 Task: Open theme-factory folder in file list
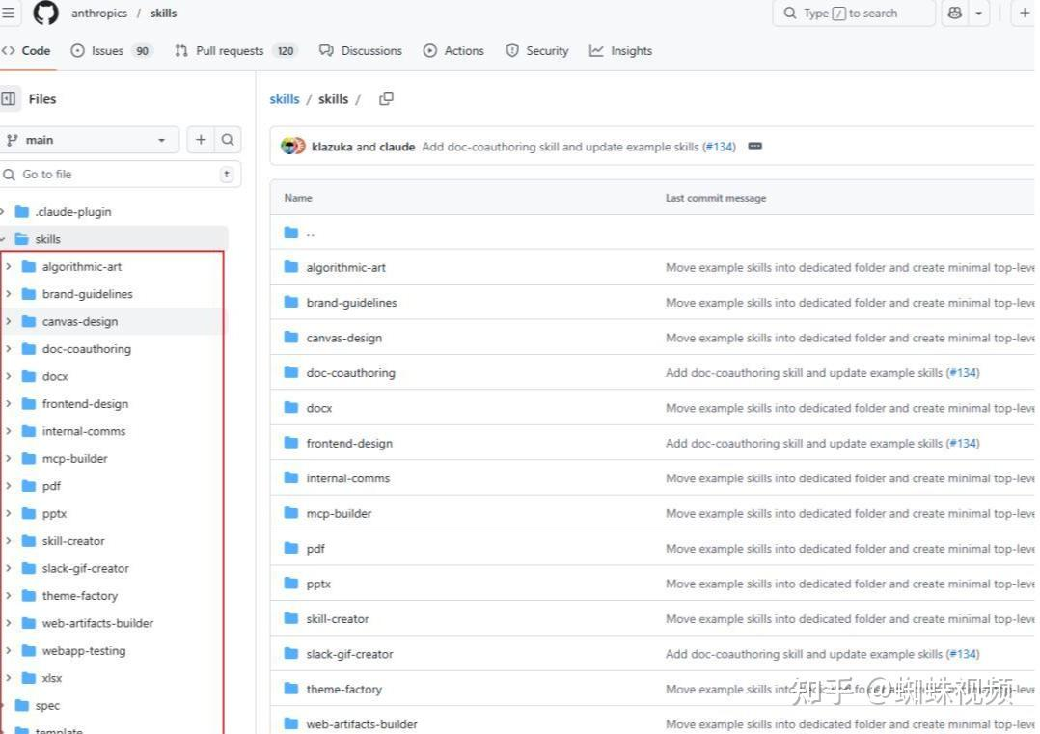point(344,689)
